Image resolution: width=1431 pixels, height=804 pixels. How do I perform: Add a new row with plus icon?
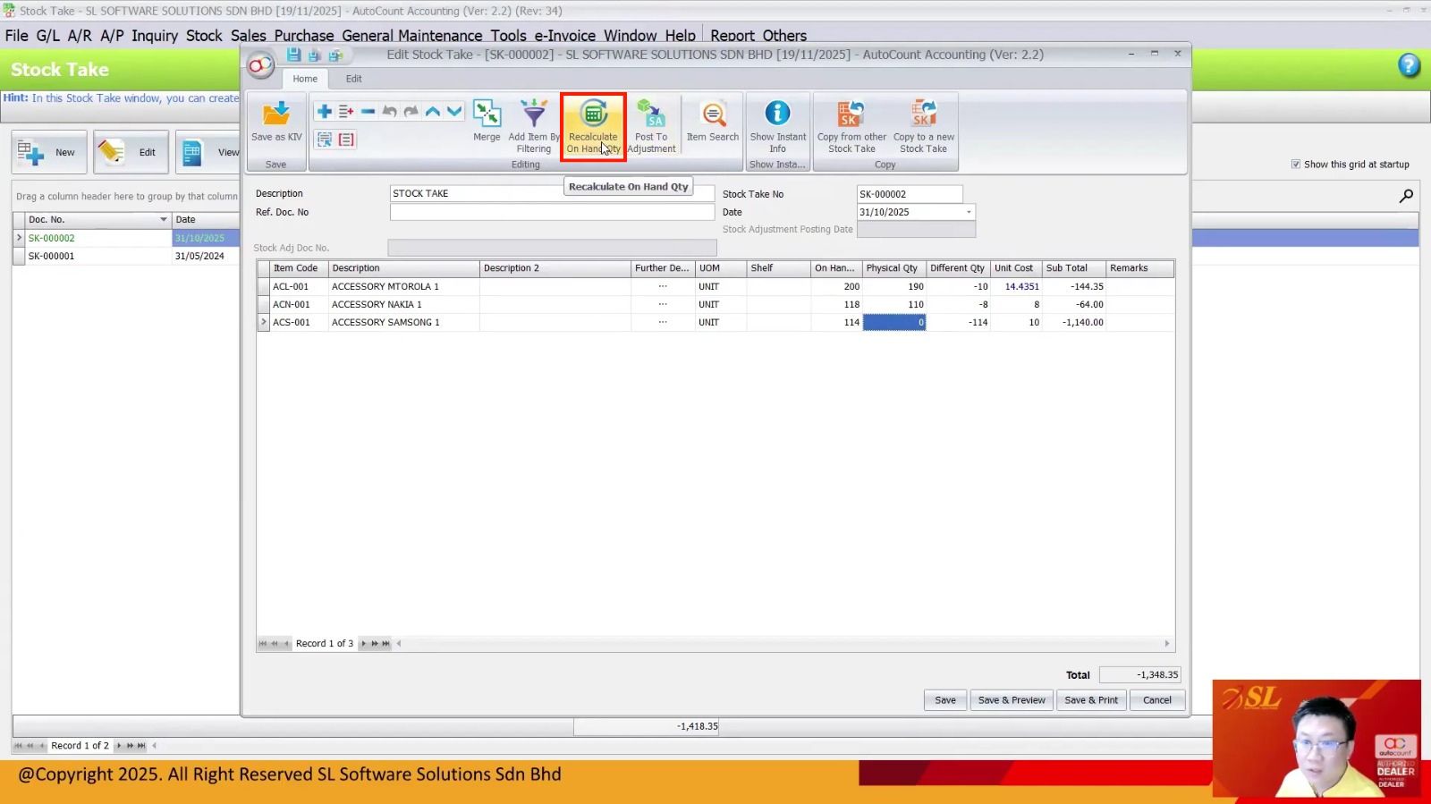click(324, 112)
